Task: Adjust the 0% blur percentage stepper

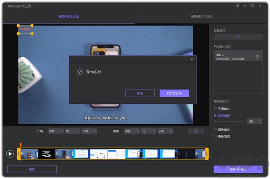Action: pyautogui.click(x=260, y=121)
